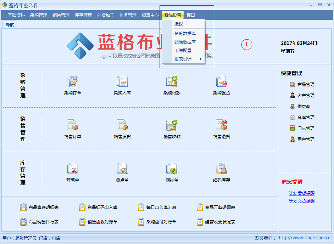Select 系统配置 menu entry

point(183,51)
